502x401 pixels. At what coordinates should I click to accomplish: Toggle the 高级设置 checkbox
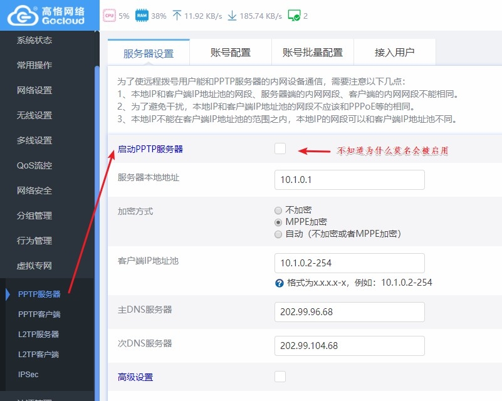280,377
